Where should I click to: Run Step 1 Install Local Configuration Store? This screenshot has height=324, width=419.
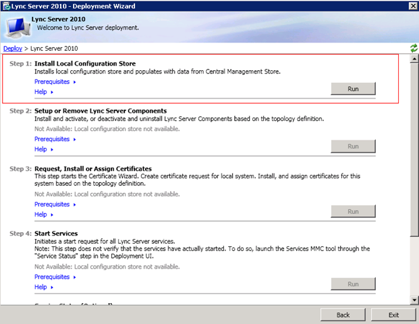tap(353, 88)
